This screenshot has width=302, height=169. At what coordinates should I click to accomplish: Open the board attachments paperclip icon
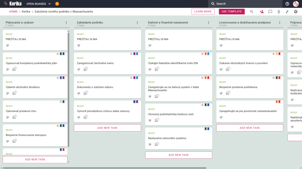(x=279, y=12)
